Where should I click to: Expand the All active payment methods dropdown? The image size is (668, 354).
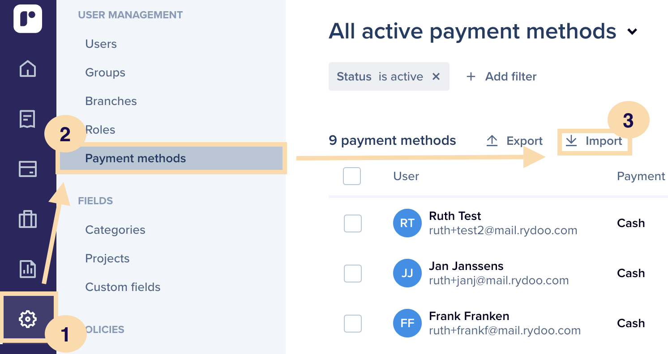pos(632,32)
